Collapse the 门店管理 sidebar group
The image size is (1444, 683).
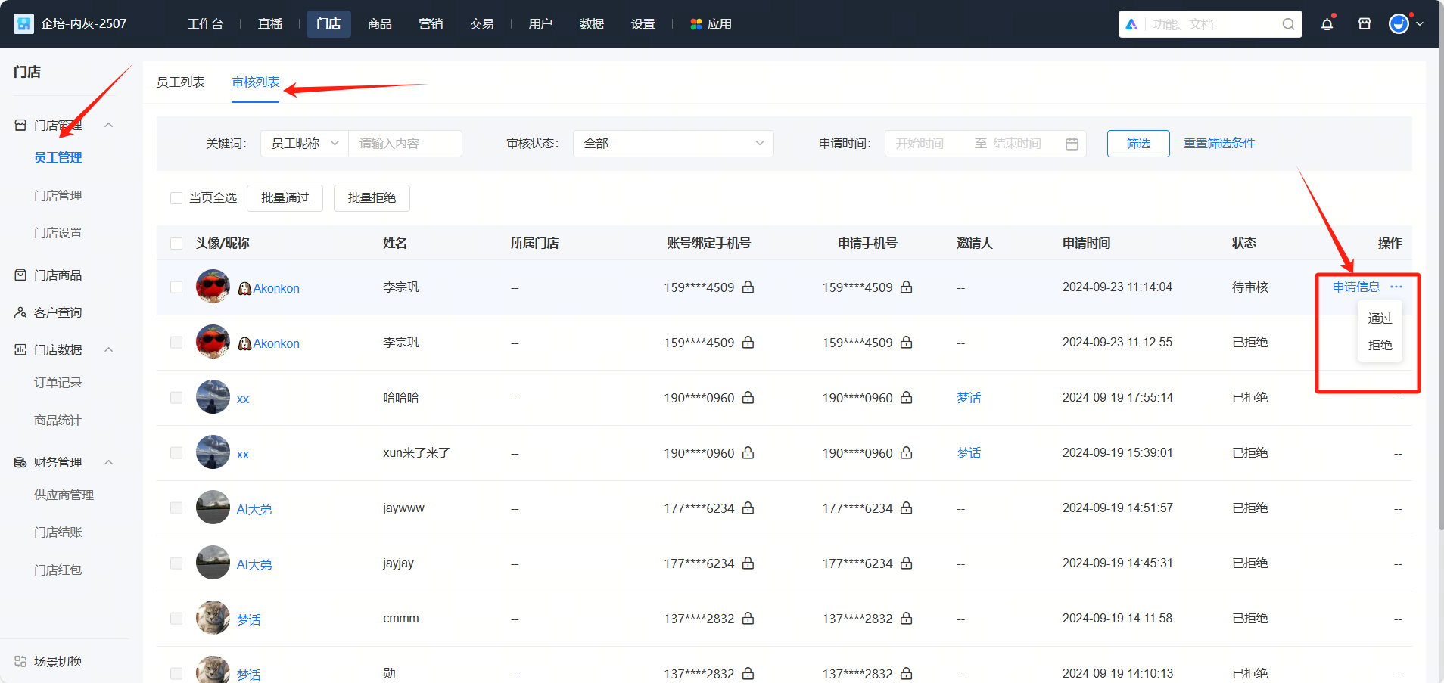(109, 125)
